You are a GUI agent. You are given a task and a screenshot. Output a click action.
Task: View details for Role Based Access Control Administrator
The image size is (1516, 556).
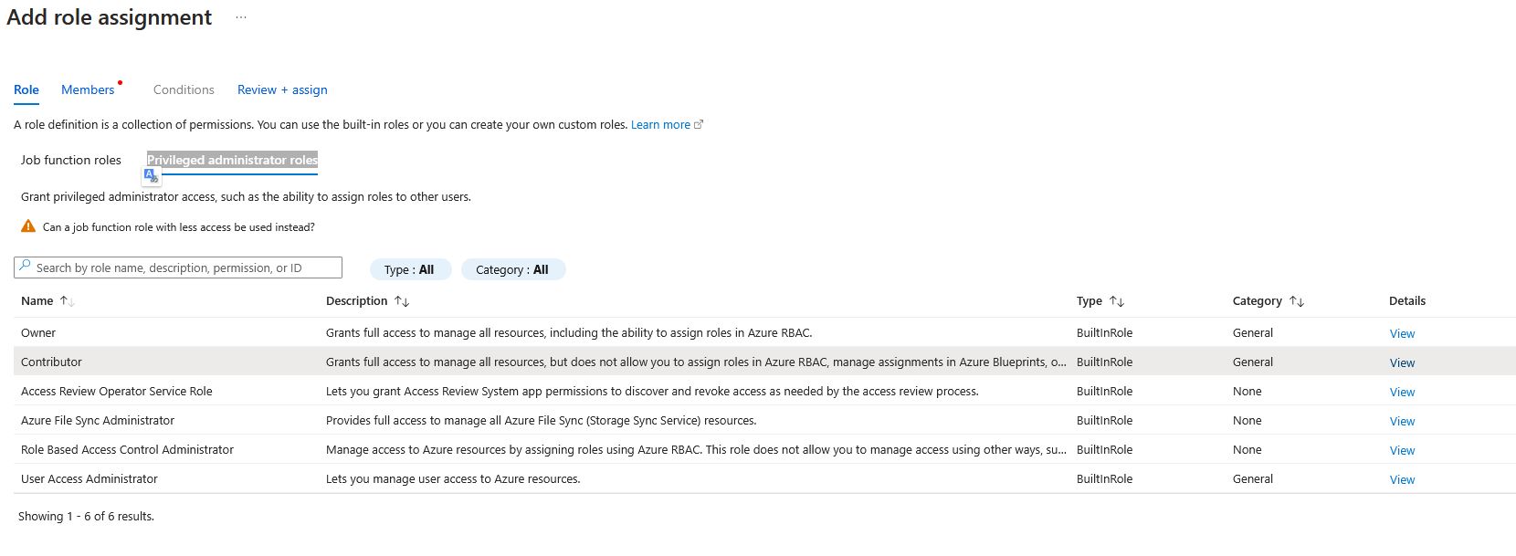(1402, 450)
